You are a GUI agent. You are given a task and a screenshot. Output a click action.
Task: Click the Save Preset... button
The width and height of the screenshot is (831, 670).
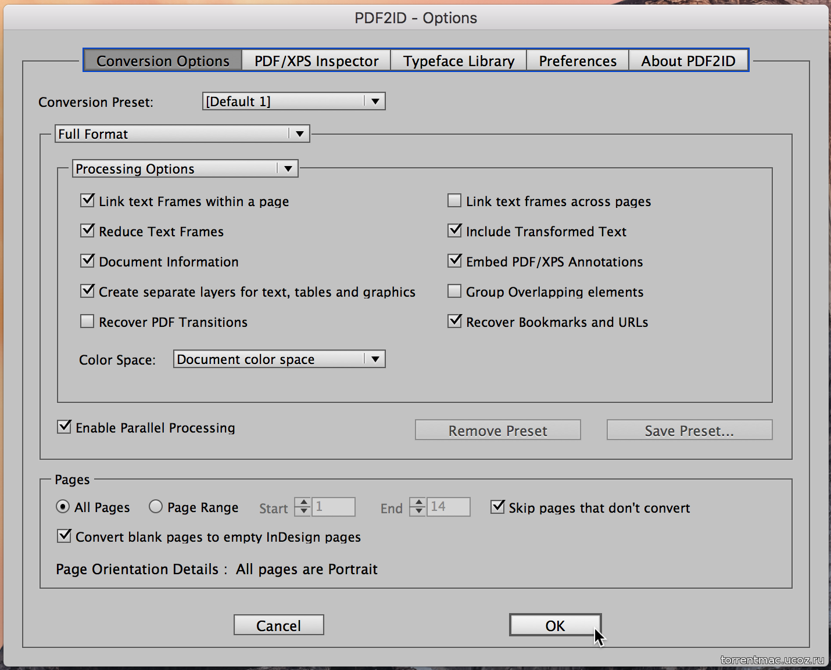[x=690, y=430]
